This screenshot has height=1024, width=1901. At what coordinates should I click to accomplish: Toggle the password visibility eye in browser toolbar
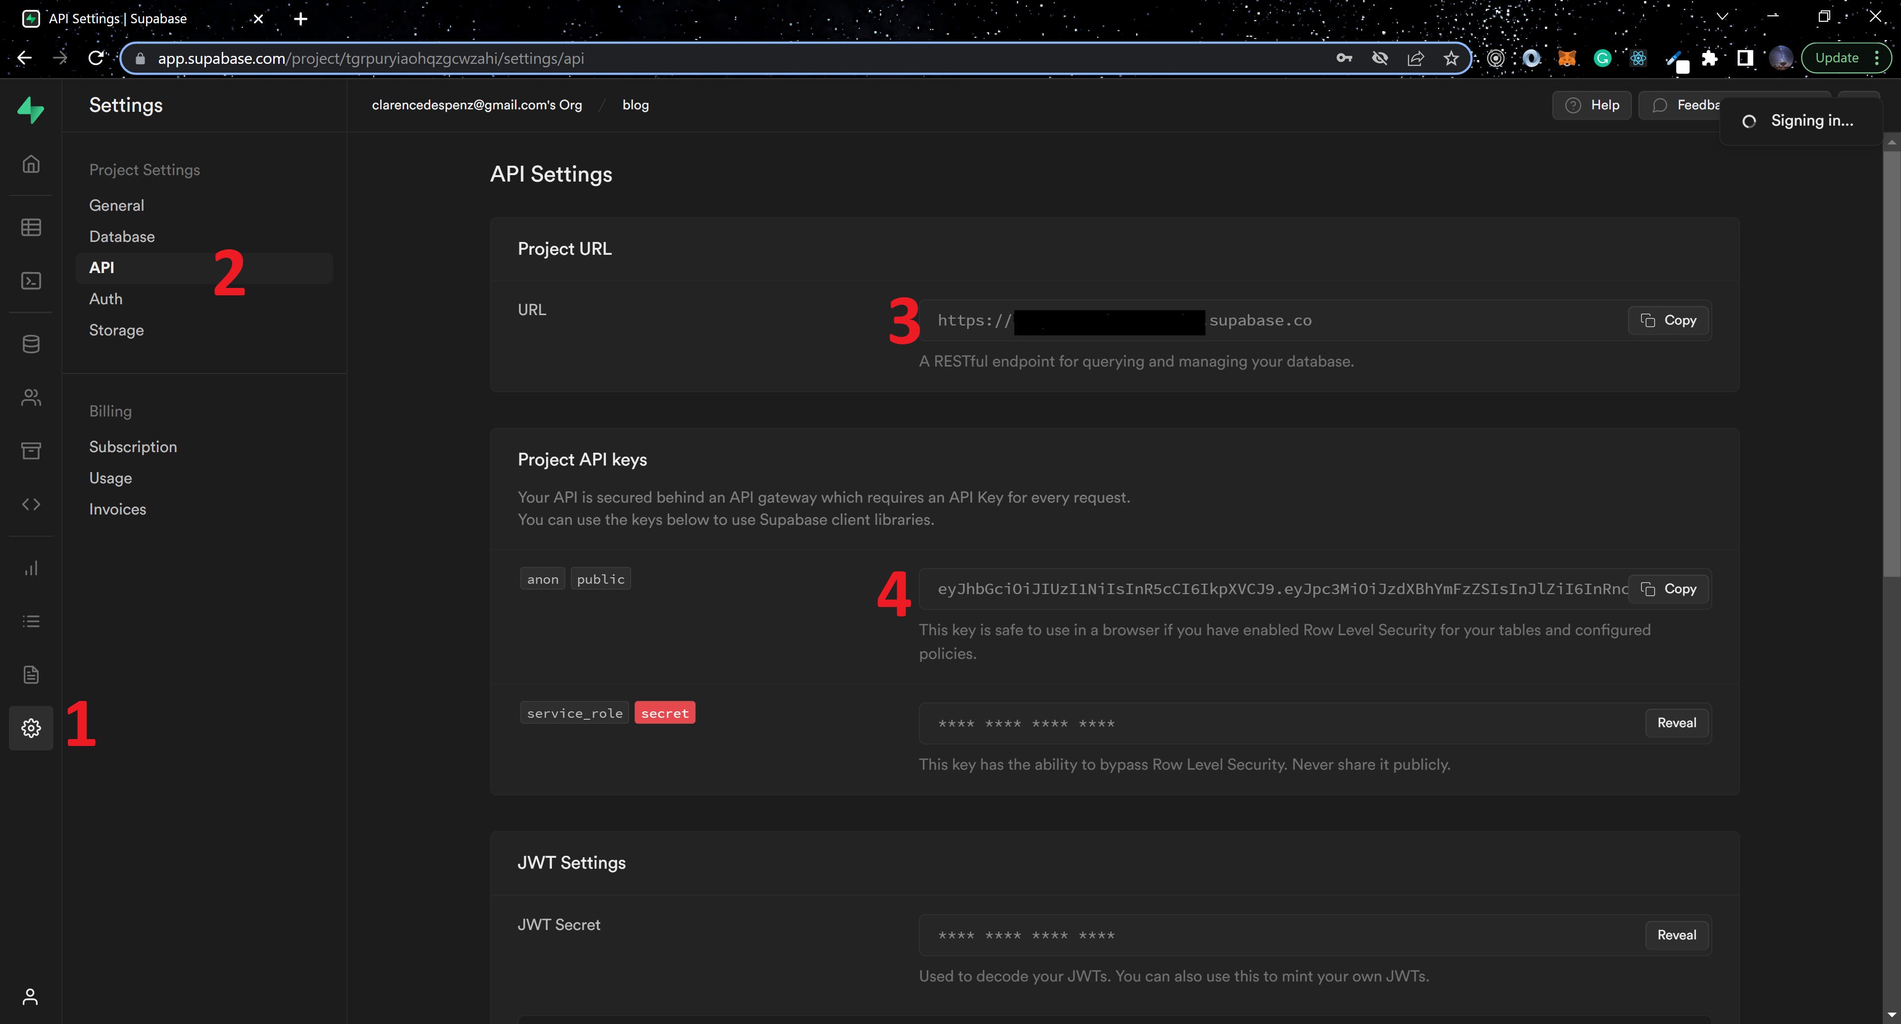click(x=1379, y=57)
